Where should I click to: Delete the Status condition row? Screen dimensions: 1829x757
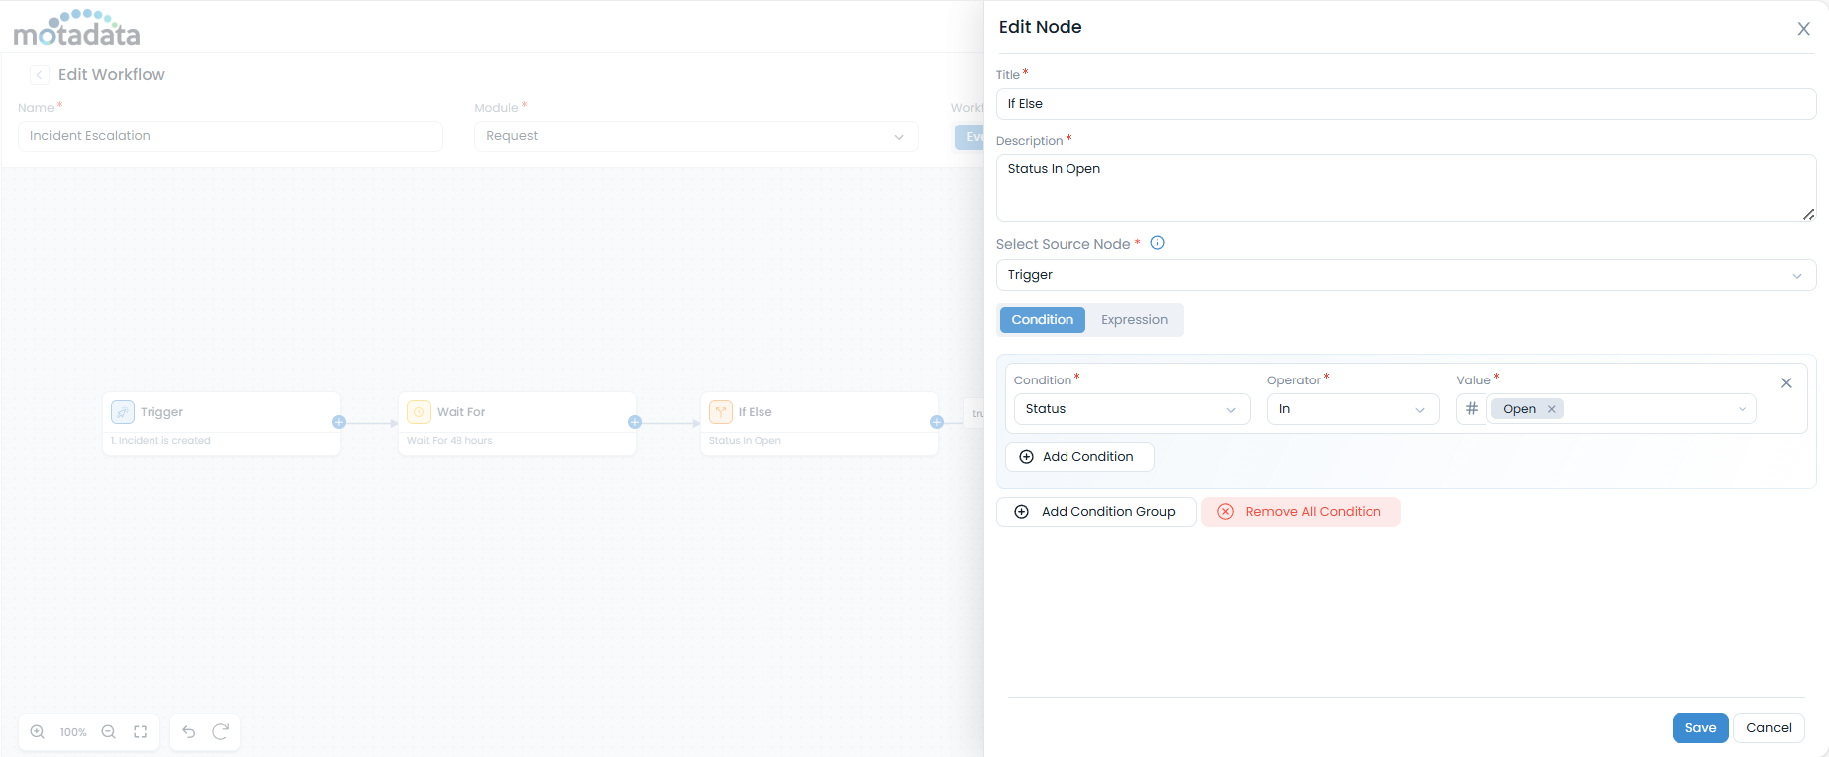pyautogui.click(x=1785, y=383)
